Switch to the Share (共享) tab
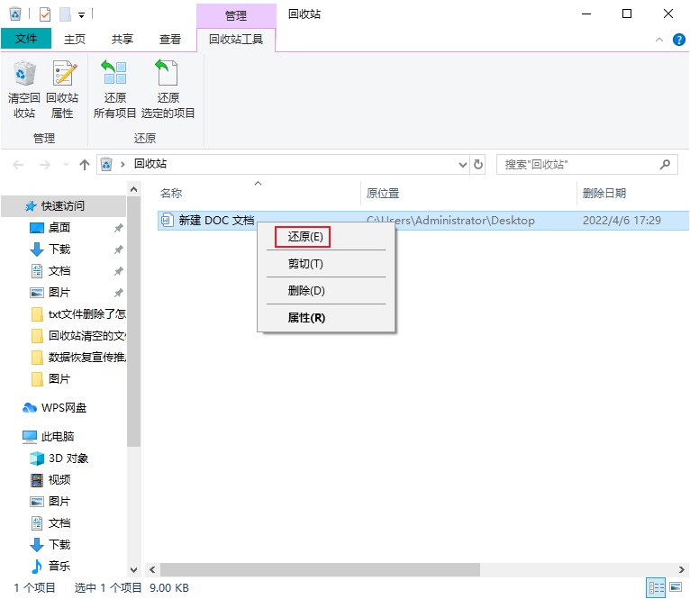Image resolution: width=690 pixels, height=599 pixels. [x=122, y=39]
